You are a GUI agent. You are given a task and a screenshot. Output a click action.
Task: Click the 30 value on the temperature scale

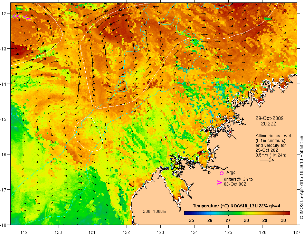(284, 220)
